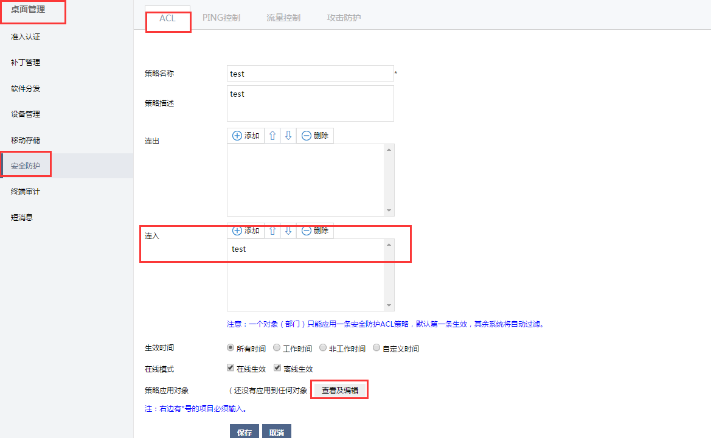Click 删除 icon in 连入 toolbar
The height and width of the screenshot is (438, 711).
tap(307, 231)
